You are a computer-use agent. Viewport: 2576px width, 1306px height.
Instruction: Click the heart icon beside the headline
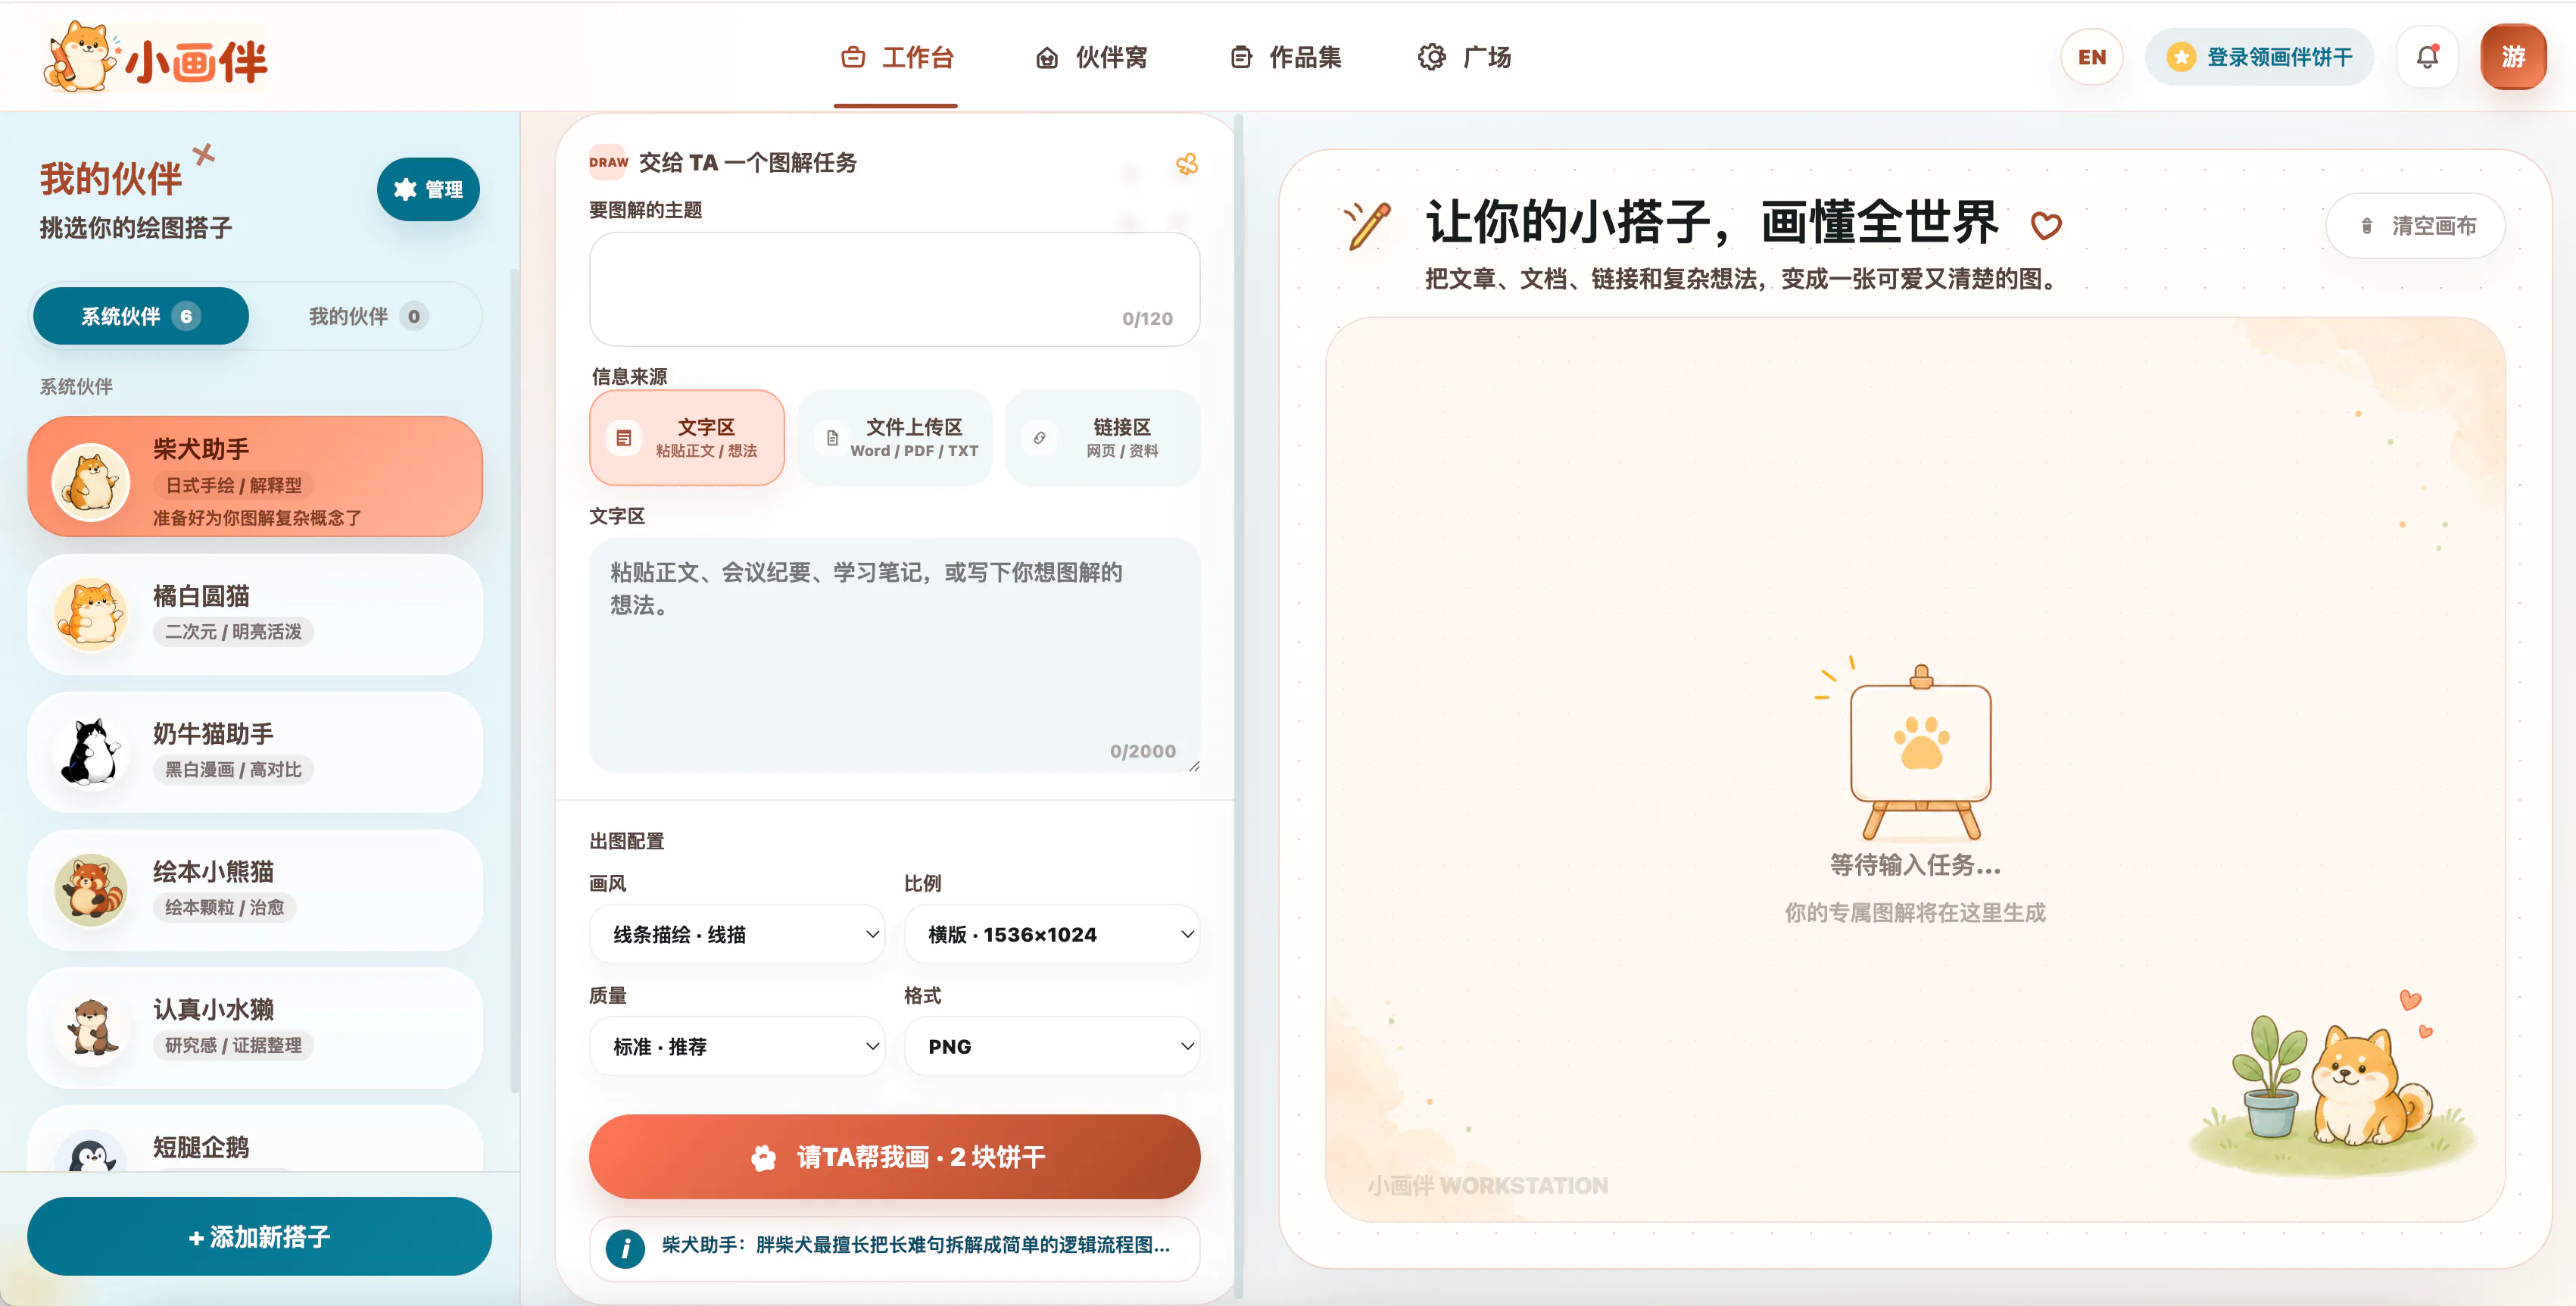click(x=2046, y=225)
